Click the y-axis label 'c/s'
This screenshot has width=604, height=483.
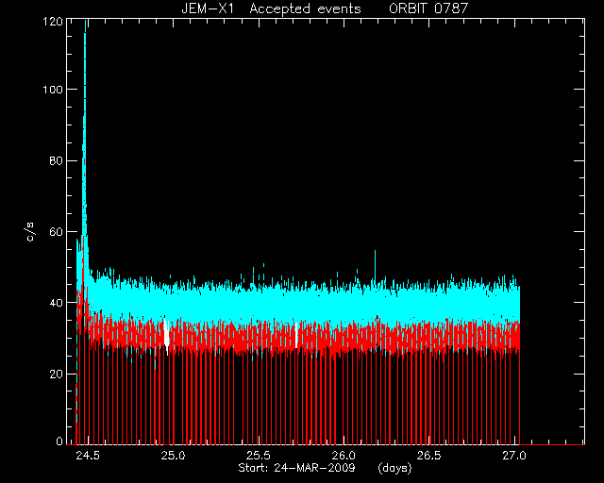pyautogui.click(x=31, y=231)
